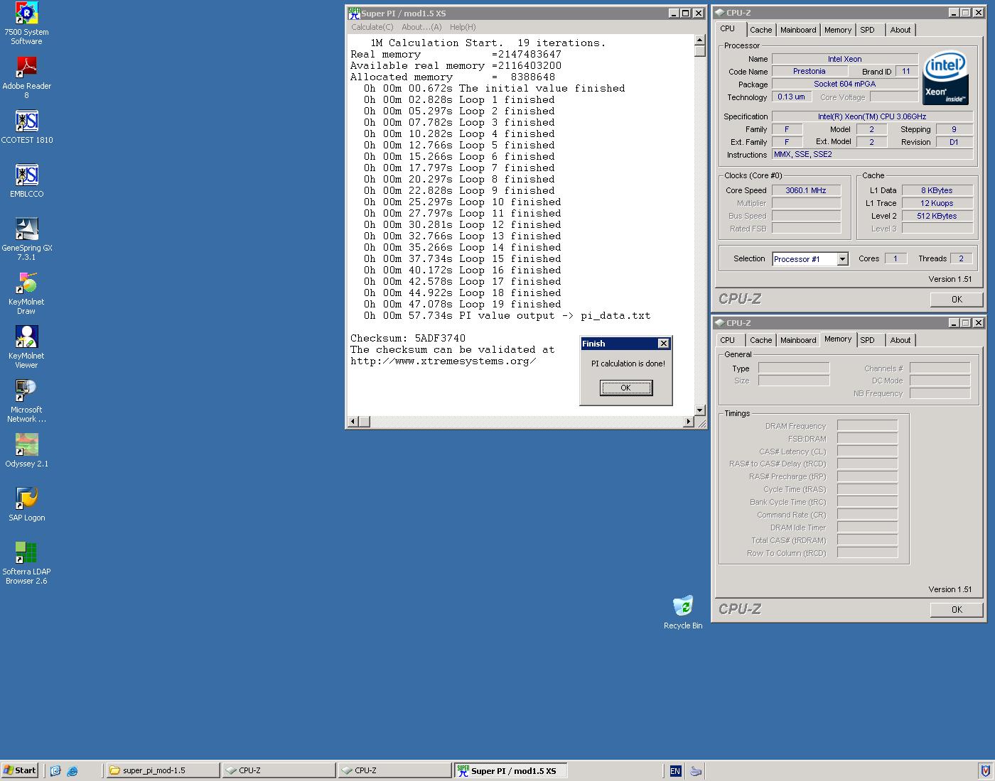Image resolution: width=995 pixels, height=781 pixels.
Task: Click the Specification Intel Xeon CPU 3.06GHz field
Action: coord(872,116)
